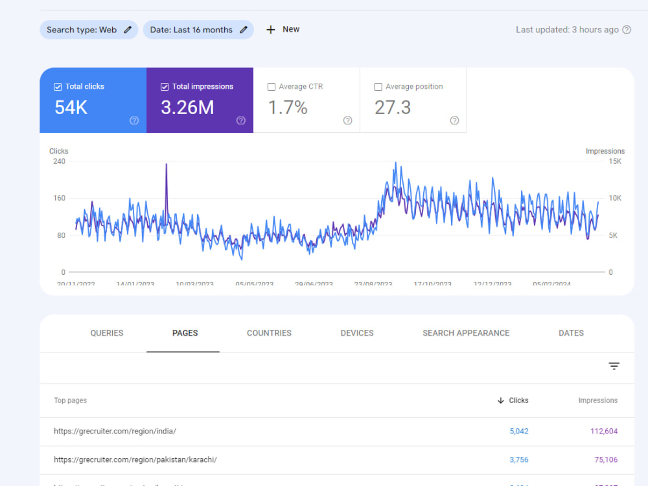
Task: Click the sort arrow beside Clicks column
Action: coord(500,400)
